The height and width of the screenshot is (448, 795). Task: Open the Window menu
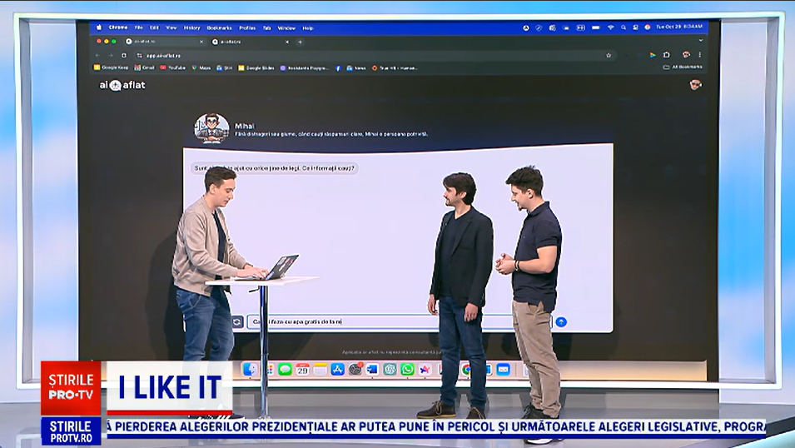pyautogui.click(x=286, y=28)
